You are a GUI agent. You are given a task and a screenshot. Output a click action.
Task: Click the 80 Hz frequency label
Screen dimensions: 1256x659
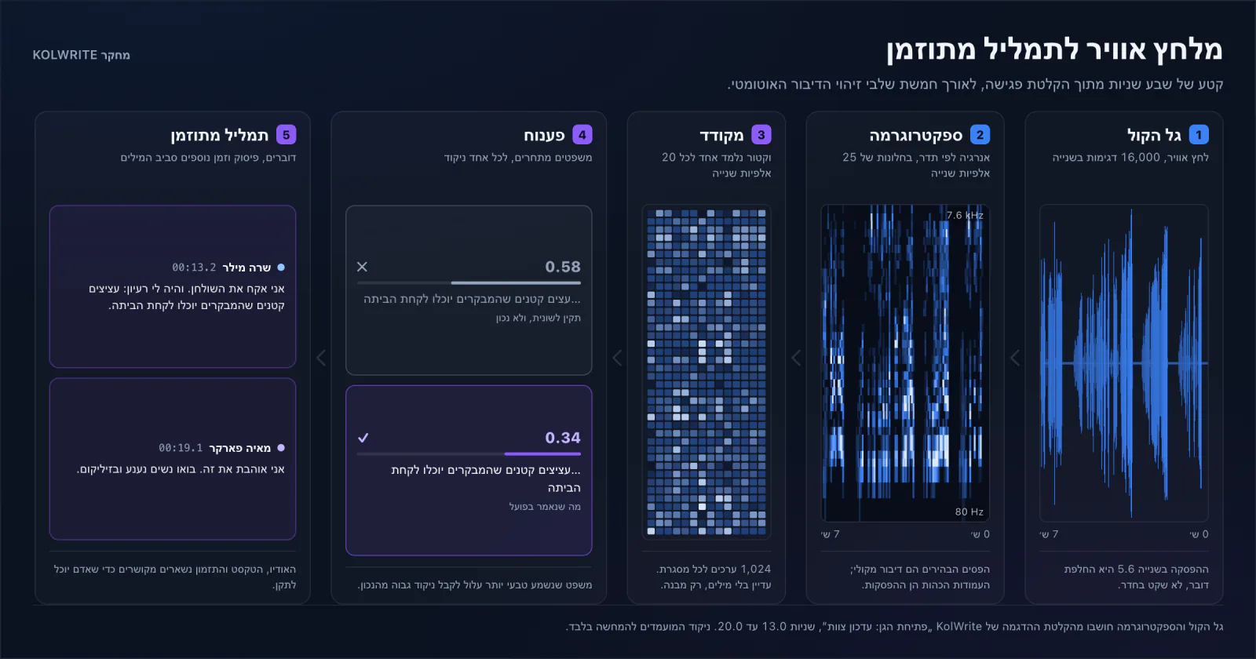(x=969, y=512)
